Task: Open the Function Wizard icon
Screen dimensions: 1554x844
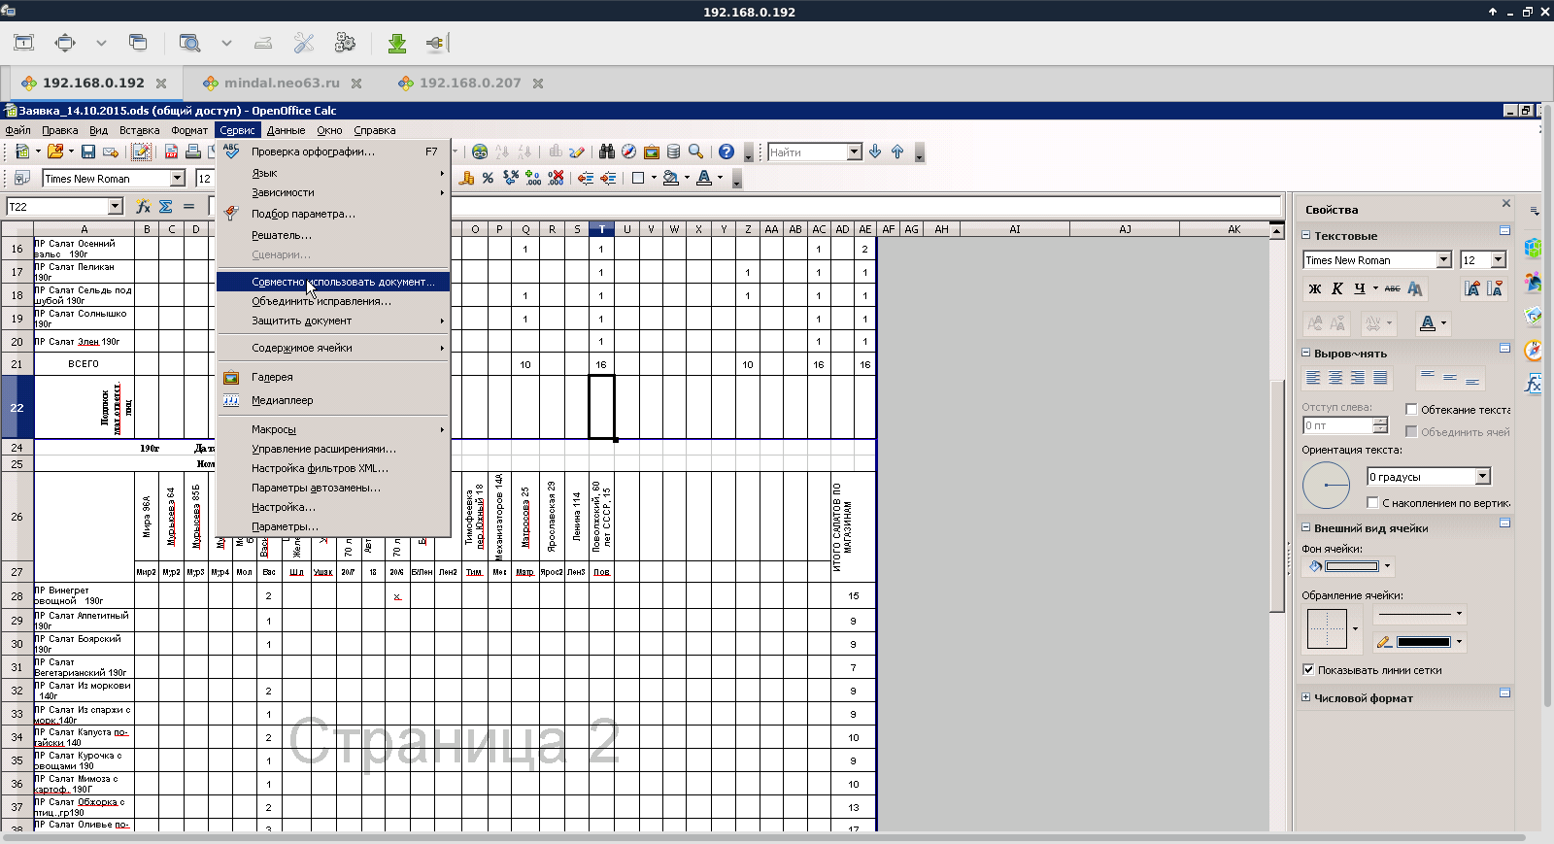Action: pos(143,207)
